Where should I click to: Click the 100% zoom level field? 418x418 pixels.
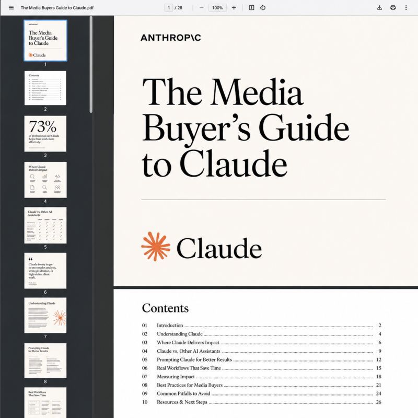click(x=217, y=8)
